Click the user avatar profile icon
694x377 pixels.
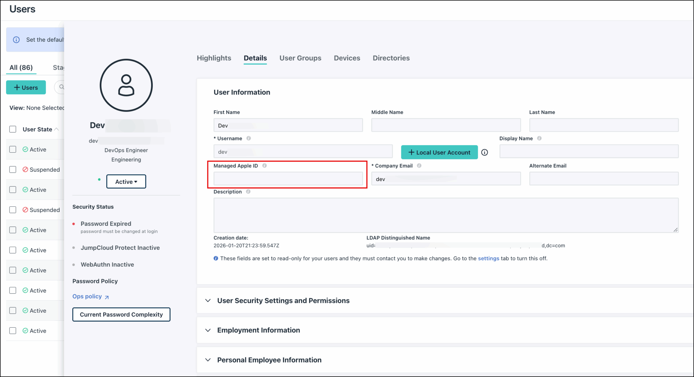pos(126,85)
